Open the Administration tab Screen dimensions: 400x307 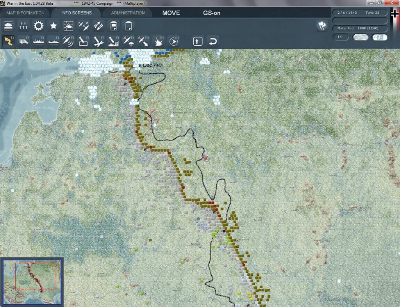click(128, 13)
